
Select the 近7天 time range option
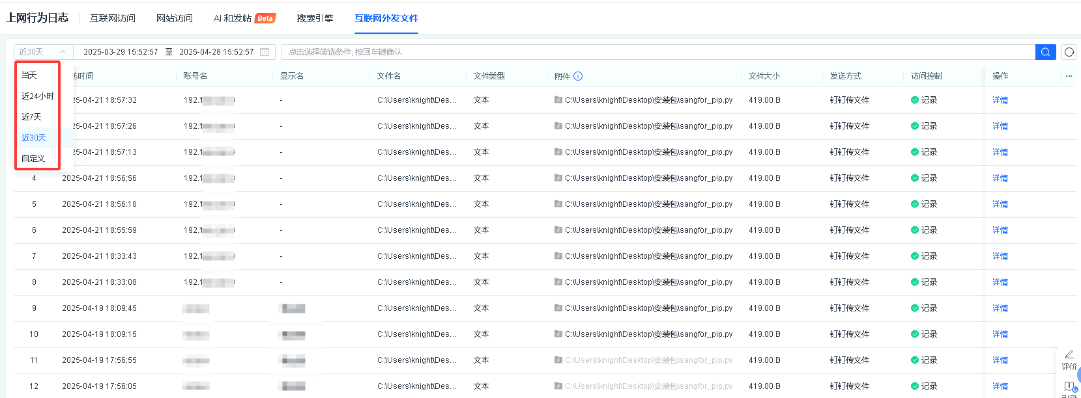click(31, 117)
